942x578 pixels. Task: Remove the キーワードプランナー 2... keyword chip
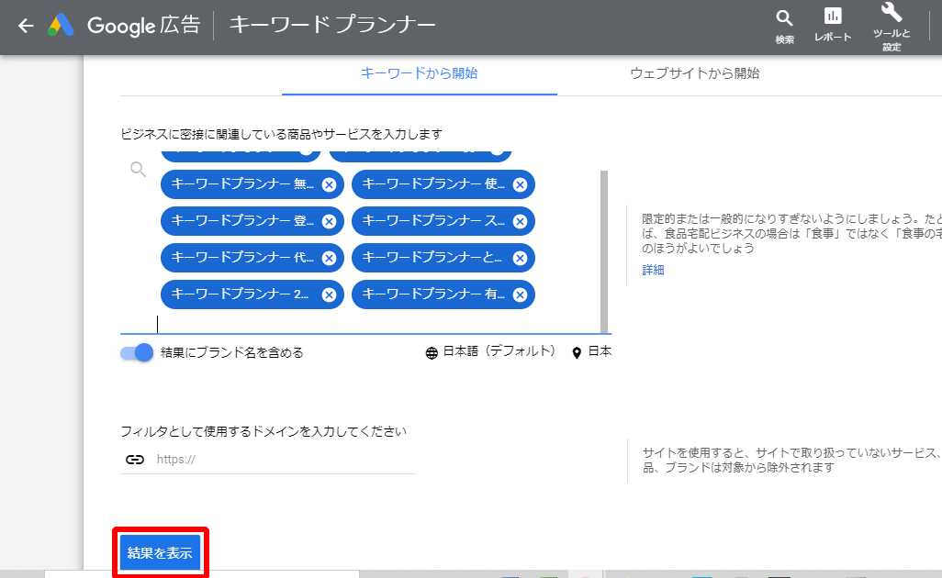(329, 295)
